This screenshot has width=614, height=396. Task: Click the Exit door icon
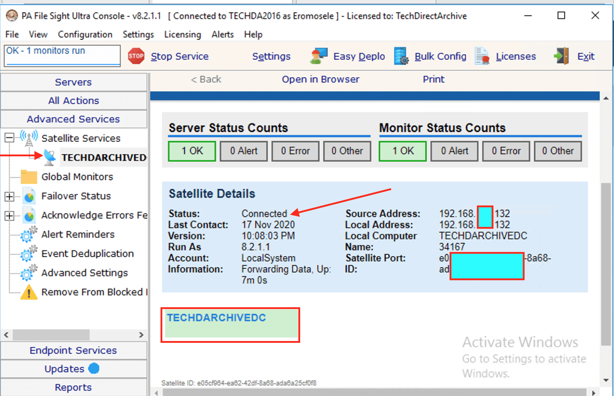561,56
